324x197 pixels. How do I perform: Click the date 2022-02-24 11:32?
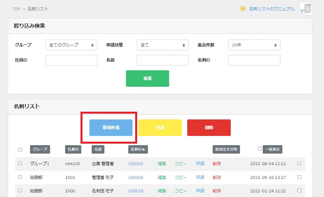[268, 191]
